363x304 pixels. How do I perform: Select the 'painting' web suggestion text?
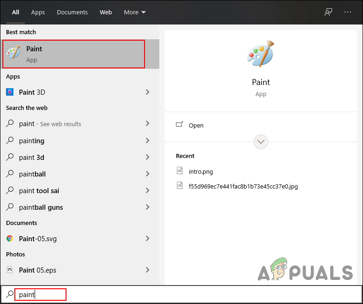[x=31, y=141]
